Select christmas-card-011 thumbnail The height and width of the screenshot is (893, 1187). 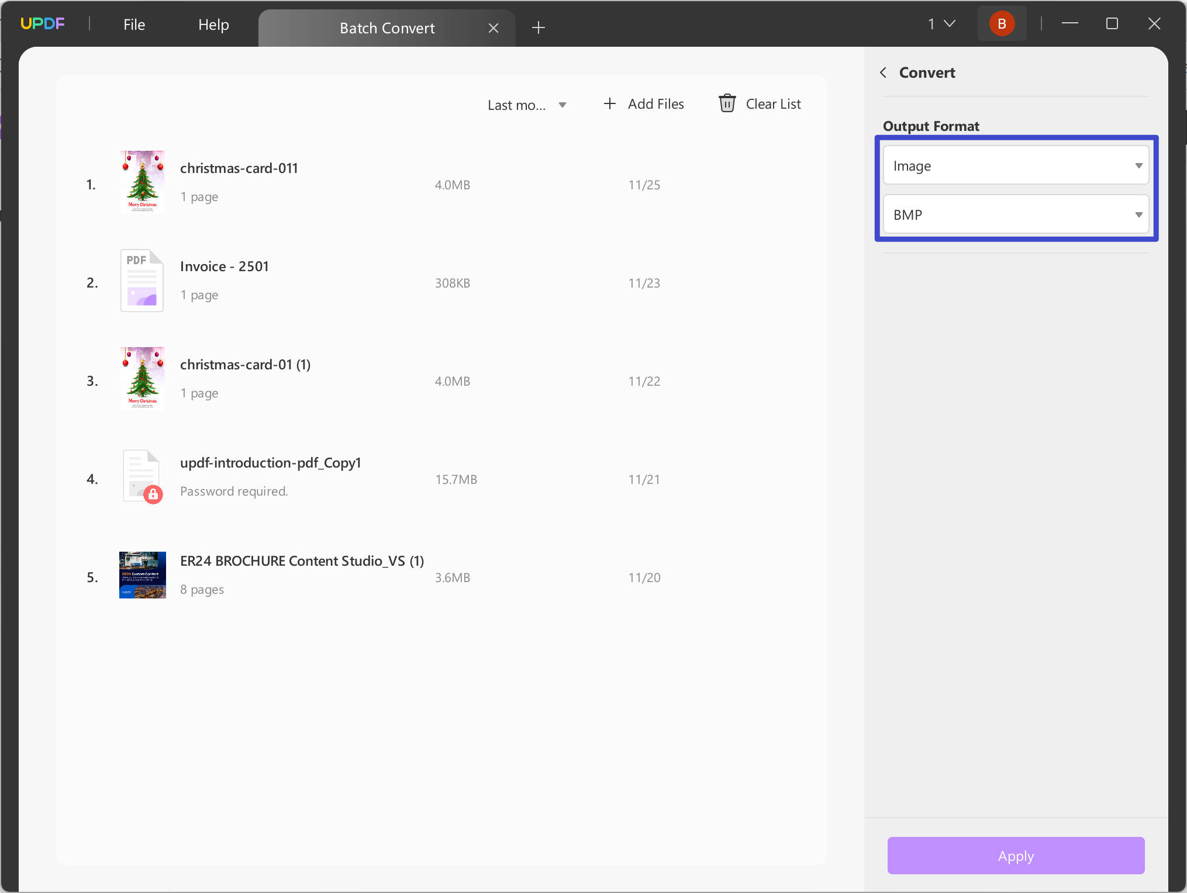click(x=142, y=182)
